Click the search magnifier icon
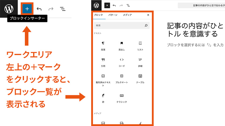225x126 pixels. (x=146, y=25)
